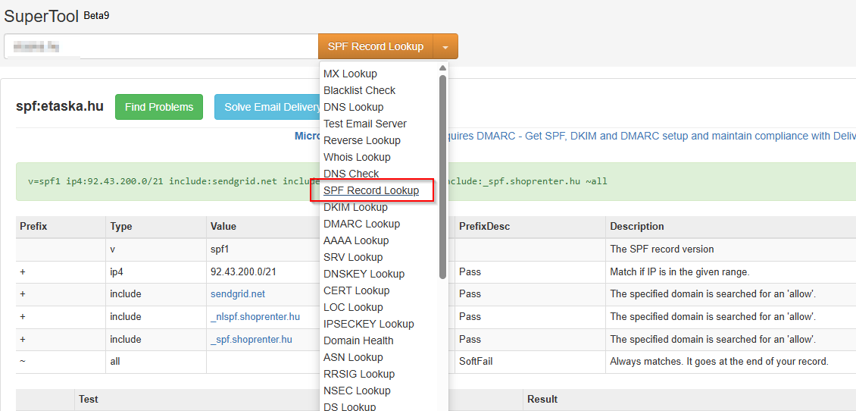Choose IPSECKEY Lookup entry

click(x=368, y=324)
